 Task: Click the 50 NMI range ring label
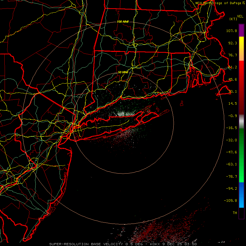123,72
